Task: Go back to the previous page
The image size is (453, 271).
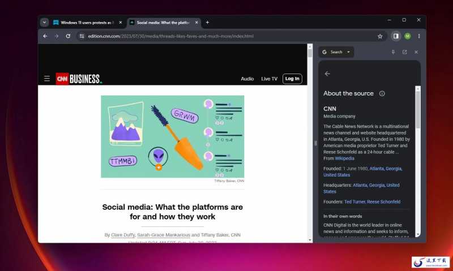Action: click(45, 36)
